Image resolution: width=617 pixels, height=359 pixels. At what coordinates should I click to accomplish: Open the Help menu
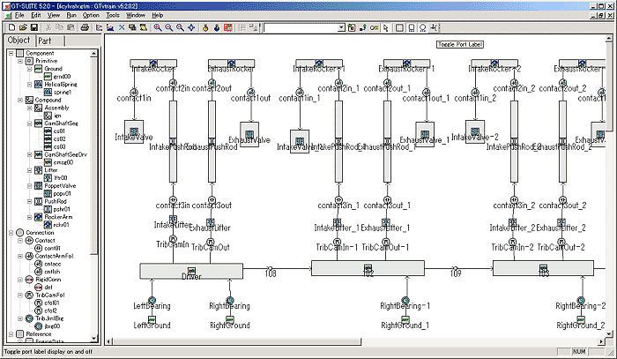point(158,15)
